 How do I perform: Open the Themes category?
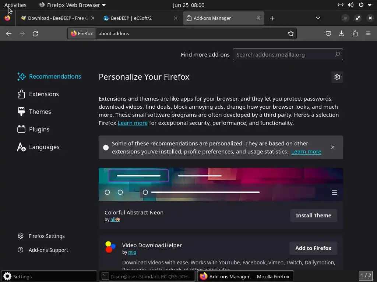(x=34, y=112)
